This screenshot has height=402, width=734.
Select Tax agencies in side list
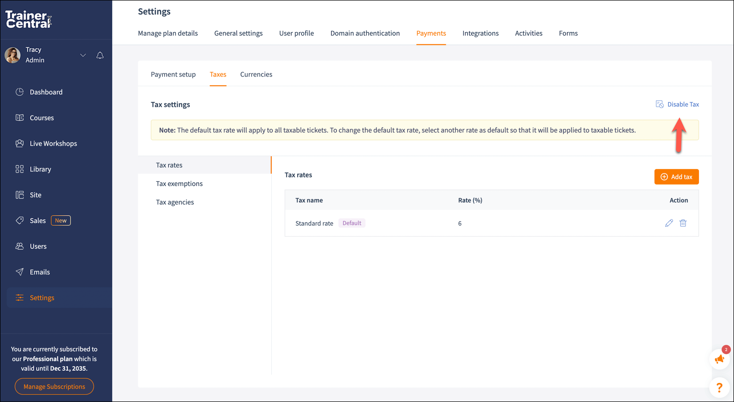[175, 202]
